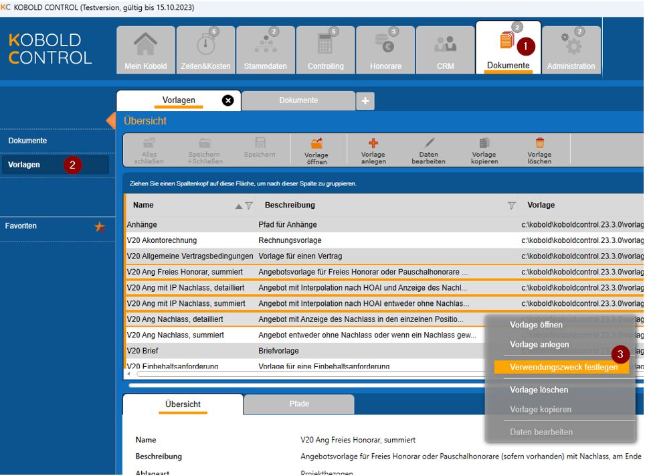Select the V20 Akontorechnung row
Viewport: 645px width, 476px height.
384,240
